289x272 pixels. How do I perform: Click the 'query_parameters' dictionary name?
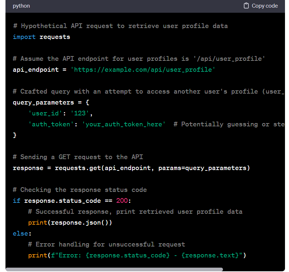(x=43, y=102)
